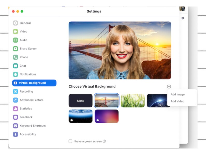Open the Statistics section label
Image resolution: width=206 pixels, height=155 pixels.
coord(26,108)
